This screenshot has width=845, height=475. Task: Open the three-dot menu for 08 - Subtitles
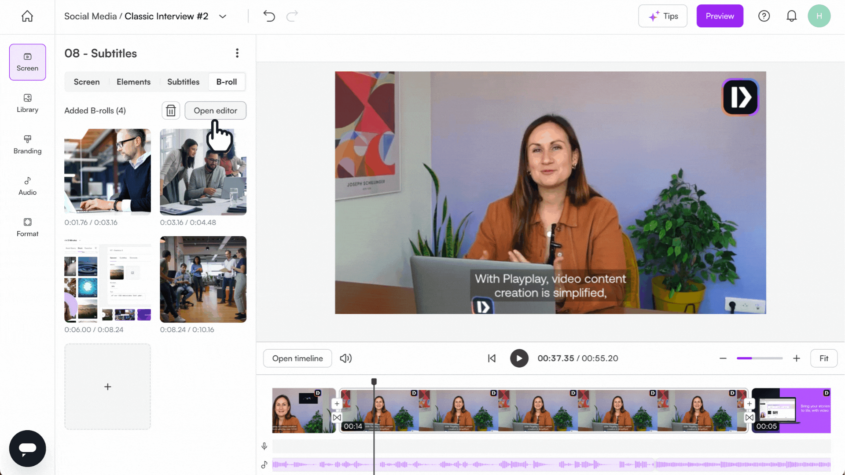click(x=237, y=53)
